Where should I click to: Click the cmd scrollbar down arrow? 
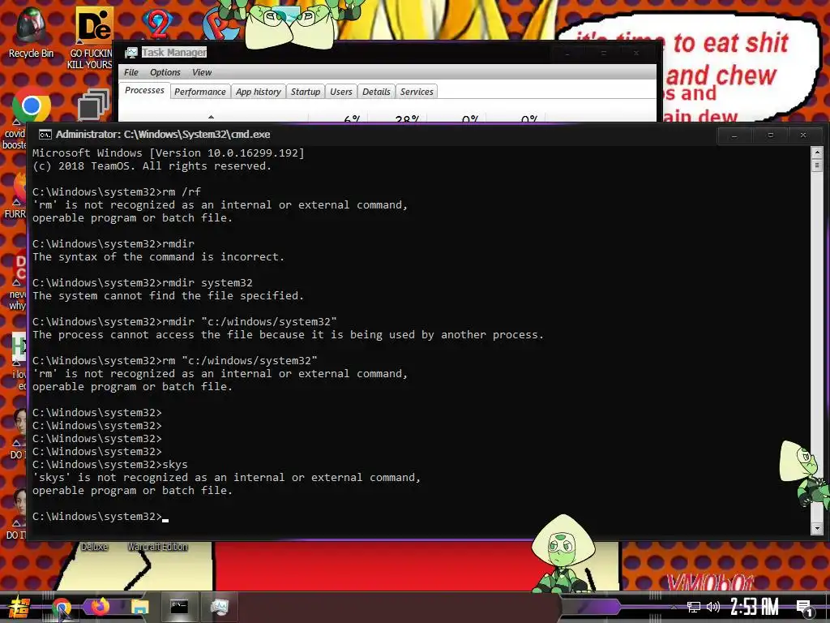tap(817, 528)
